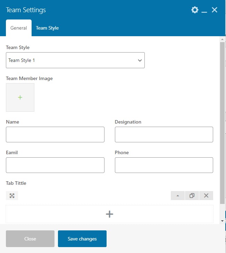The image size is (226, 253).
Task: Close Team Settings with the X icon
Action: 215,10
